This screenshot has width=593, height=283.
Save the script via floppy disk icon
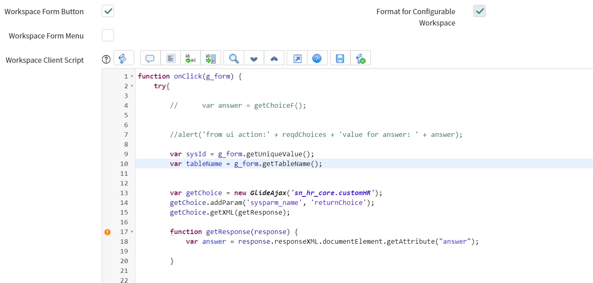[339, 57]
